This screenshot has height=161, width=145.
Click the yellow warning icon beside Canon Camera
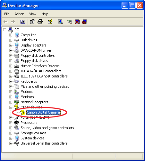point(23,112)
